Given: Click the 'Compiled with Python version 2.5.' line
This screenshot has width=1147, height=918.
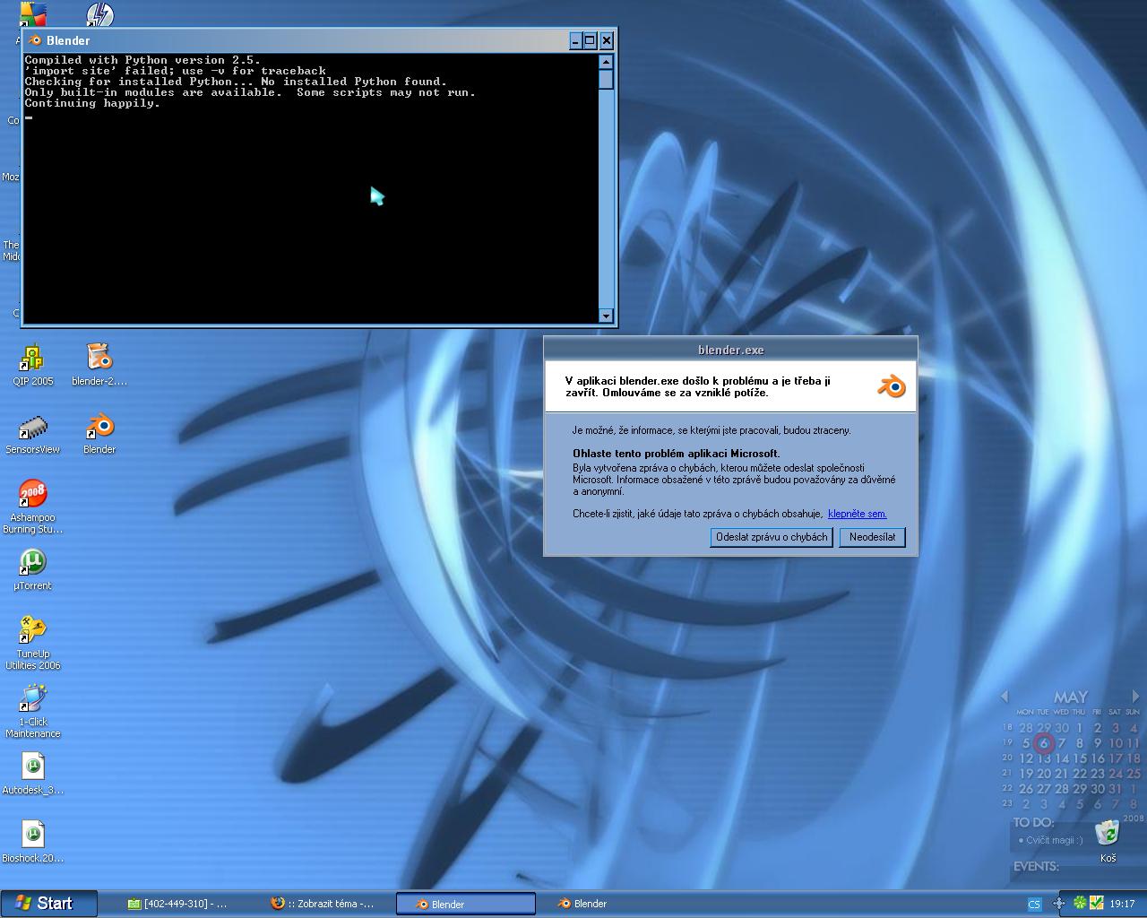Looking at the screenshot, I should tap(142, 60).
